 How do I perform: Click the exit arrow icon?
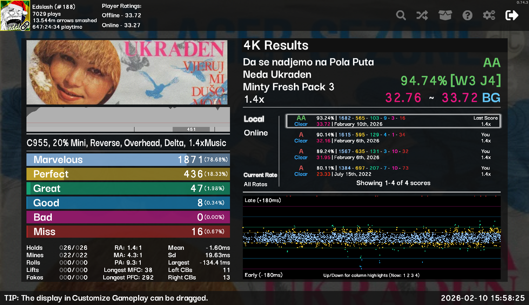click(x=512, y=15)
